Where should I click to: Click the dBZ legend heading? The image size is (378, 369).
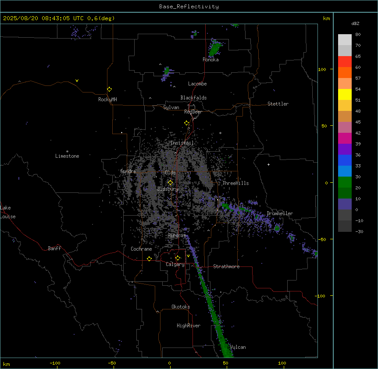click(355, 23)
